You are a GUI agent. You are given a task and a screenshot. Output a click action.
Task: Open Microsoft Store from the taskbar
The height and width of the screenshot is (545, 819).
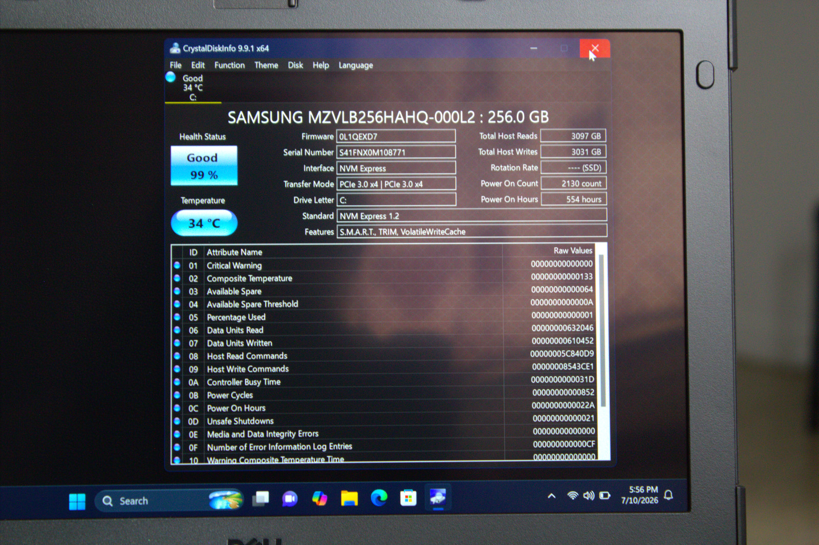coord(408,497)
